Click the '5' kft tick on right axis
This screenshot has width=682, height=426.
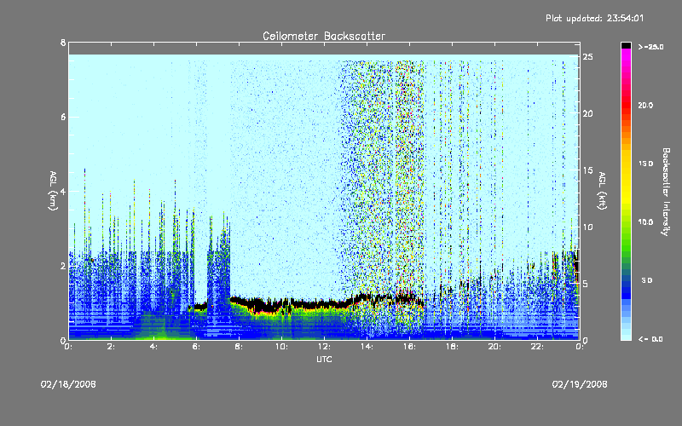pyautogui.click(x=586, y=284)
